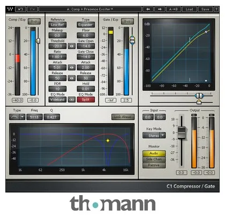Move compressor threshold triangle handle under graph

coord(199,102)
